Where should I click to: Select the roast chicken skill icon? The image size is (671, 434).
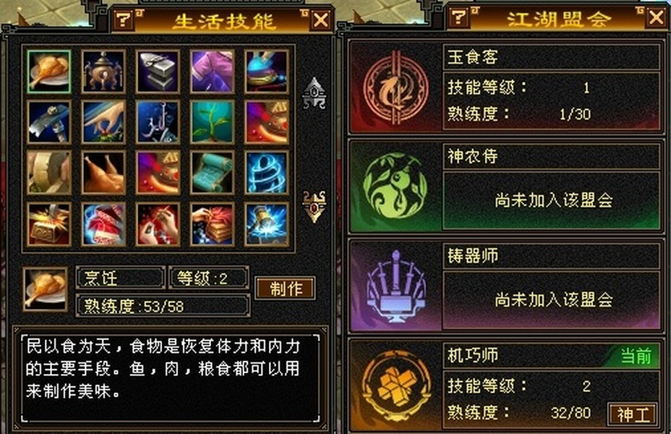(103, 172)
